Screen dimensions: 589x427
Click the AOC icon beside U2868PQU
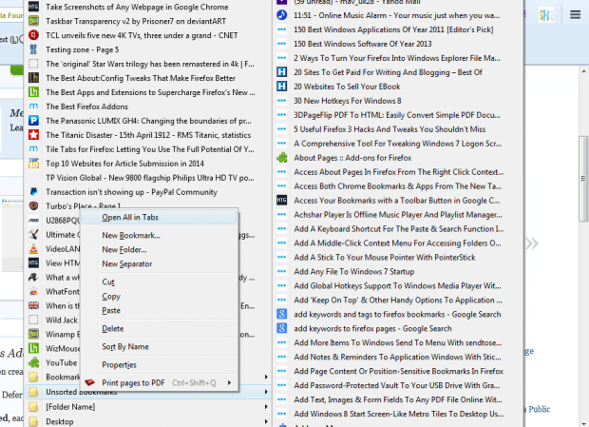click(x=33, y=221)
